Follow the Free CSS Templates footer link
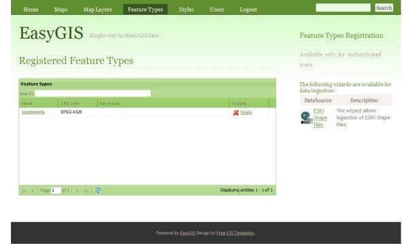The width and height of the screenshot is (408, 252). pyautogui.click(x=235, y=233)
